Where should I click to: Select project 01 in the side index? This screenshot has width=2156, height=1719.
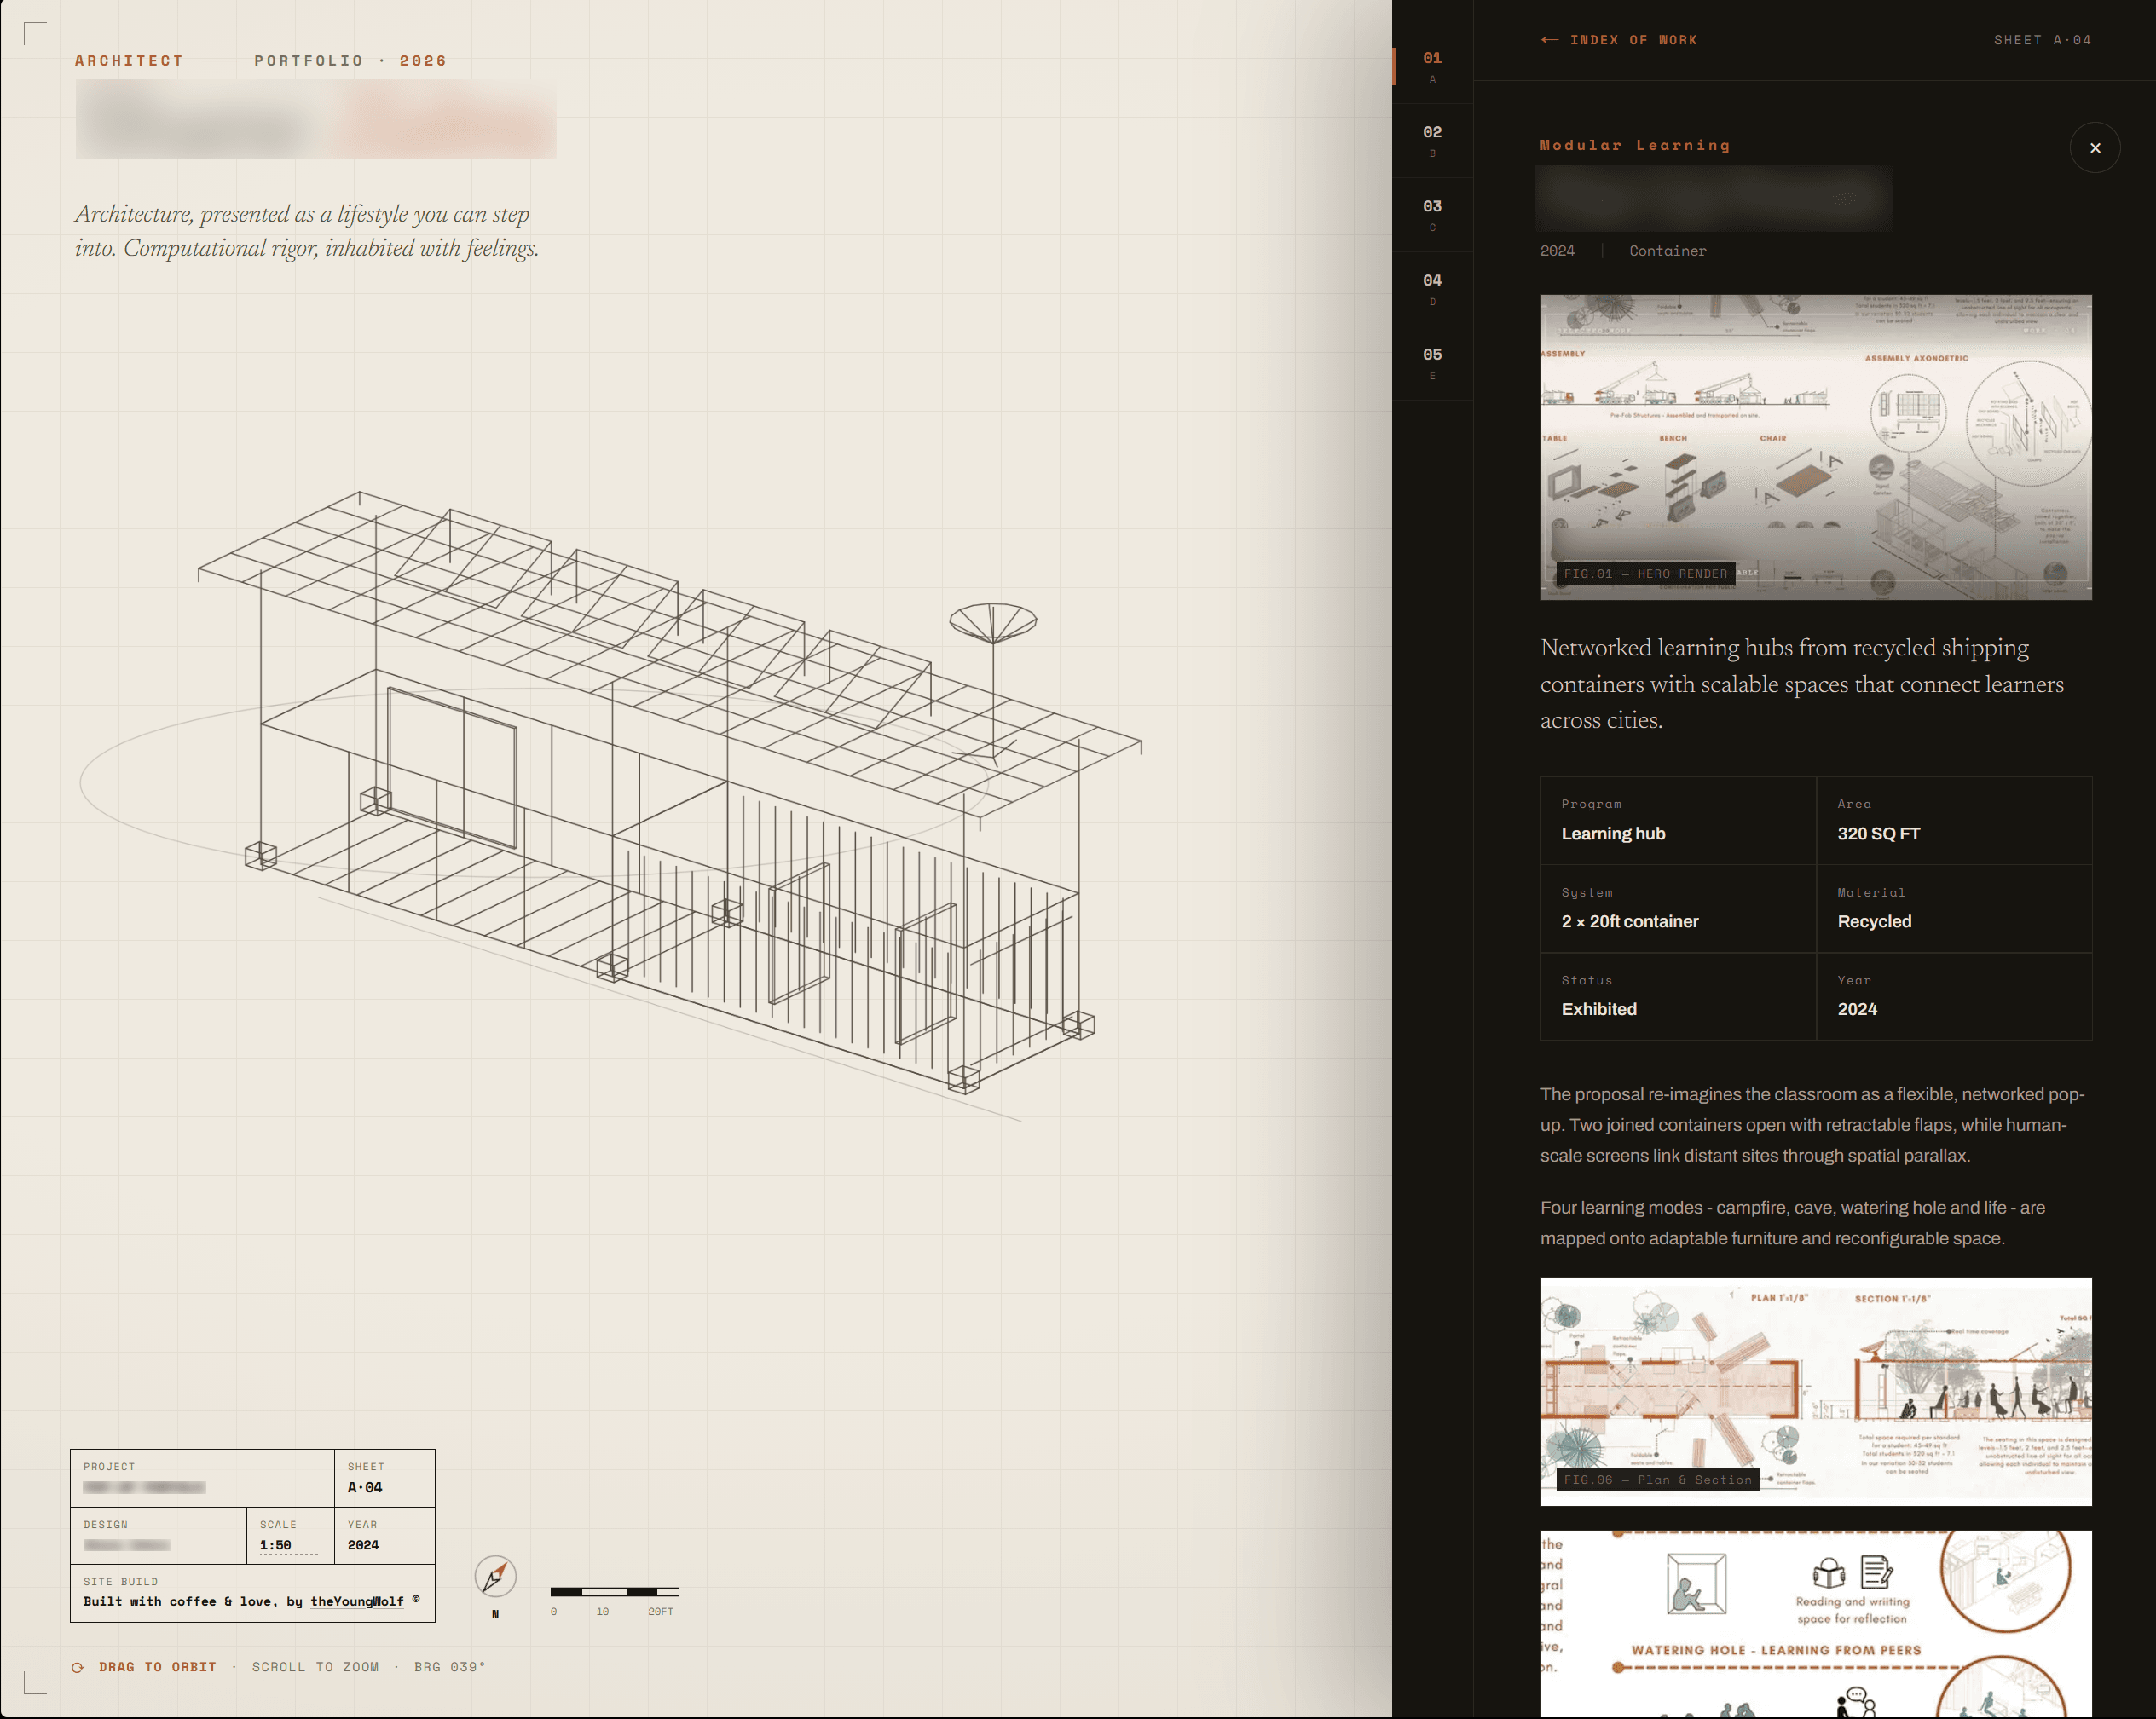pyautogui.click(x=1432, y=67)
